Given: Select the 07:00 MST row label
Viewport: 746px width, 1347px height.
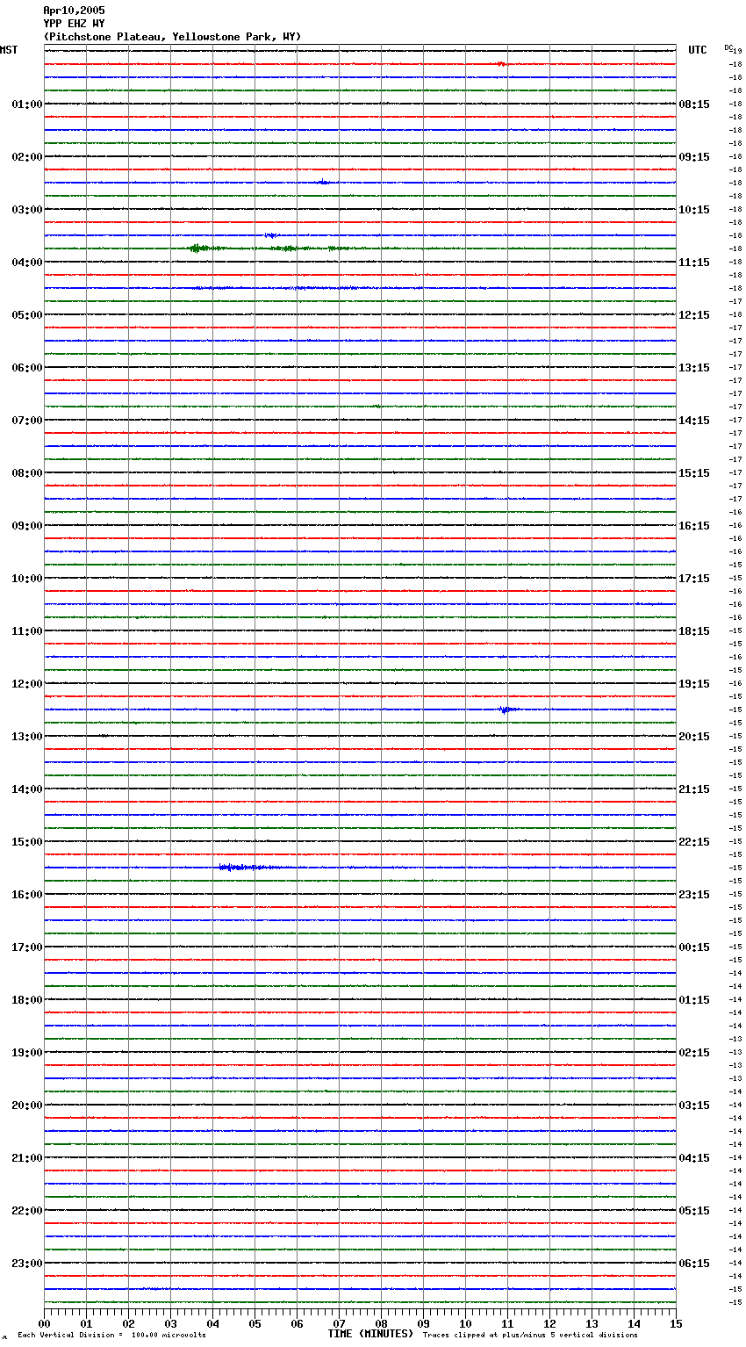Looking at the screenshot, I should pos(27,421).
